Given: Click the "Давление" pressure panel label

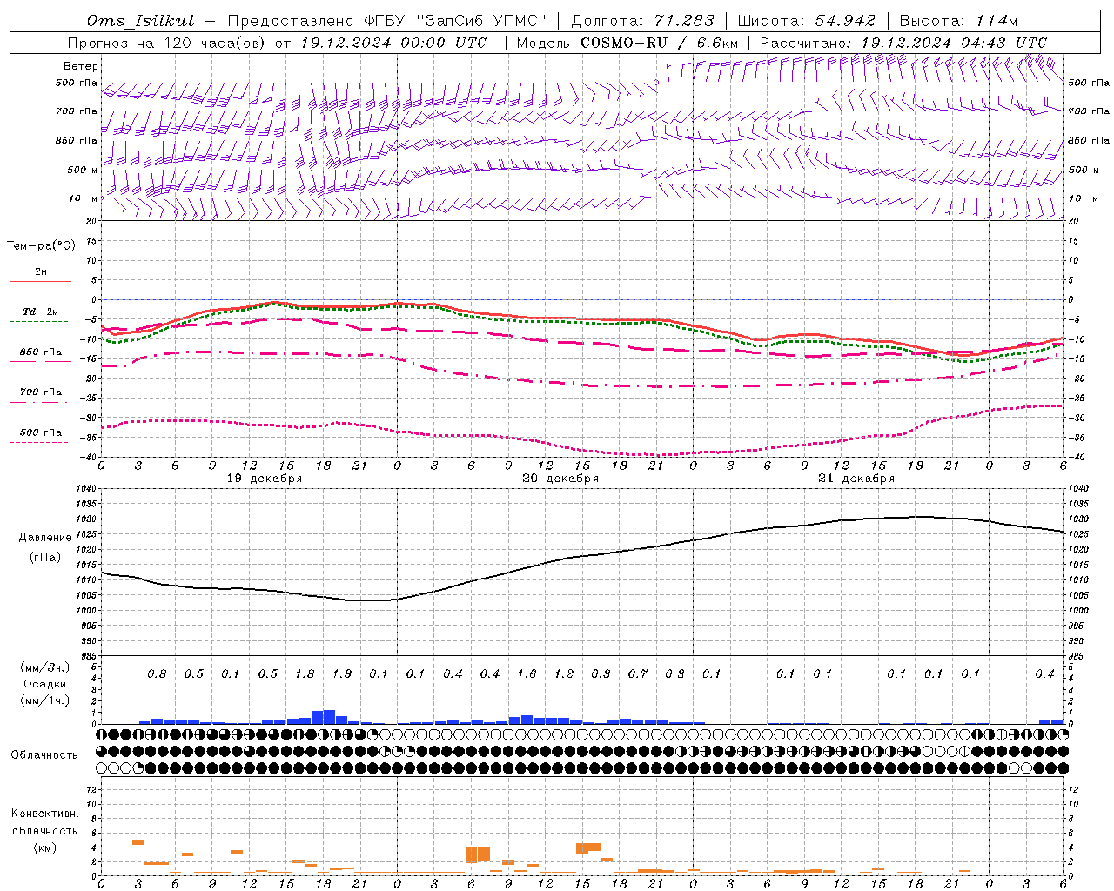Looking at the screenshot, I should tap(45, 537).
